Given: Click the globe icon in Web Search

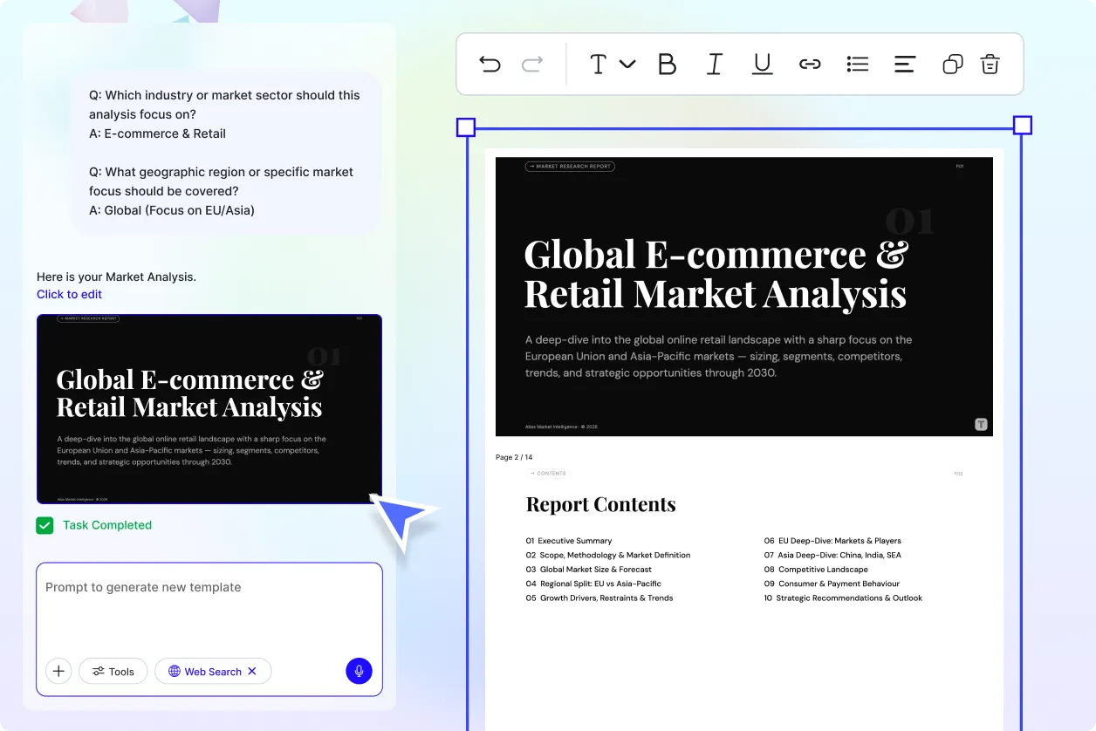Looking at the screenshot, I should coord(175,671).
